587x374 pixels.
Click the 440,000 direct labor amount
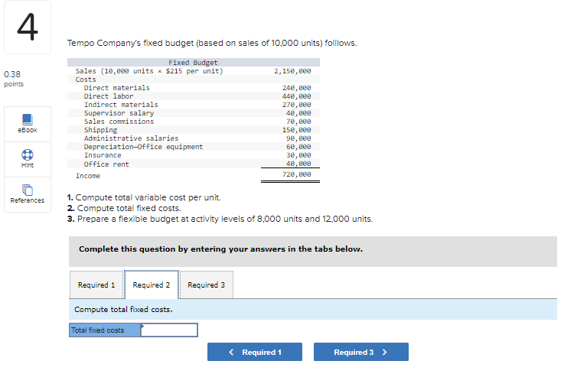coord(296,96)
